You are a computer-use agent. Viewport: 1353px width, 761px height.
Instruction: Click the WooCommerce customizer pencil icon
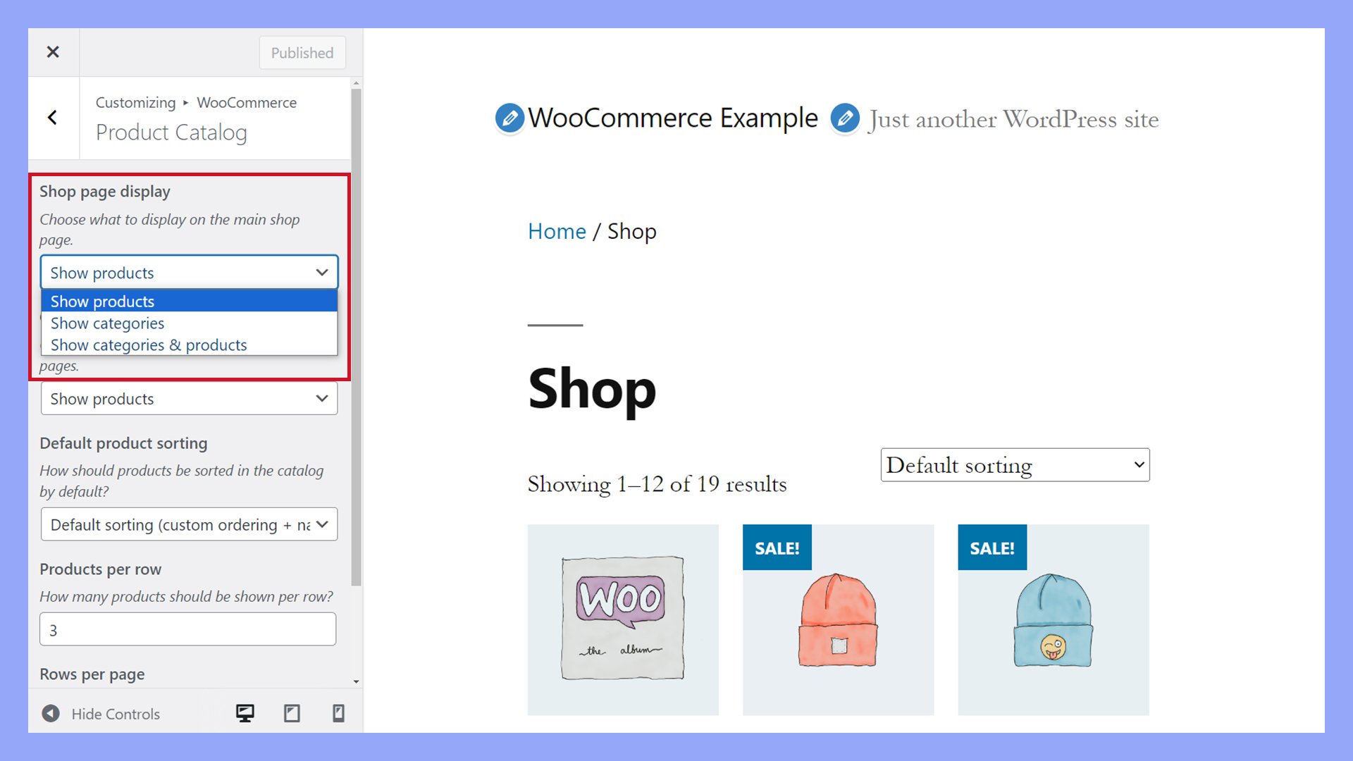coord(510,118)
